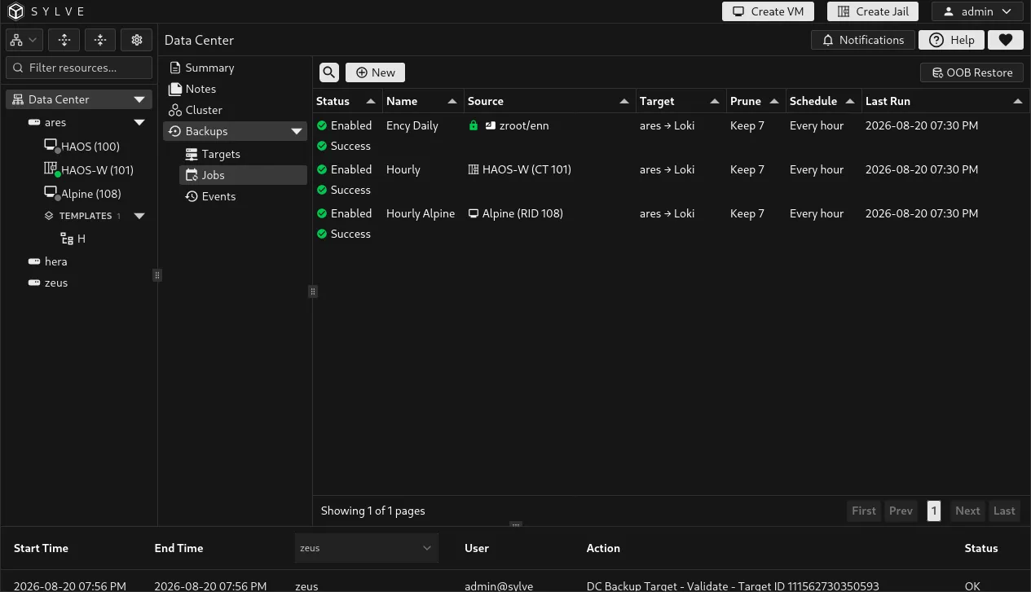Click Create VM button

pyautogui.click(x=769, y=11)
